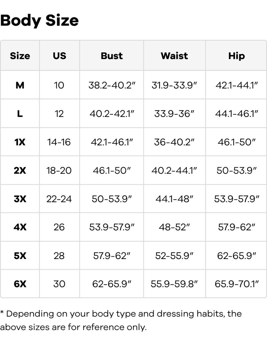Select the 2X size row label
Image resolution: width=267 pixels, height=346 pixels.
(x=20, y=170)
